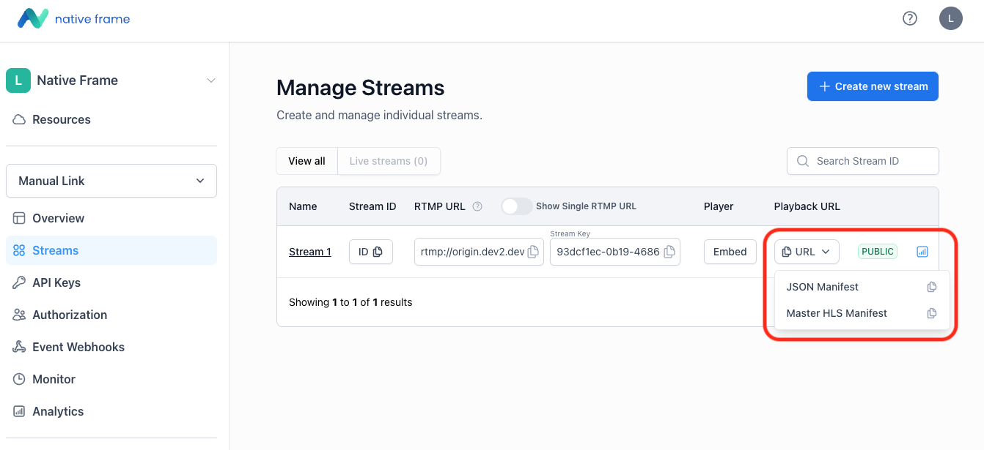
Task: Open the Embed player button
Action: point(730,252)
